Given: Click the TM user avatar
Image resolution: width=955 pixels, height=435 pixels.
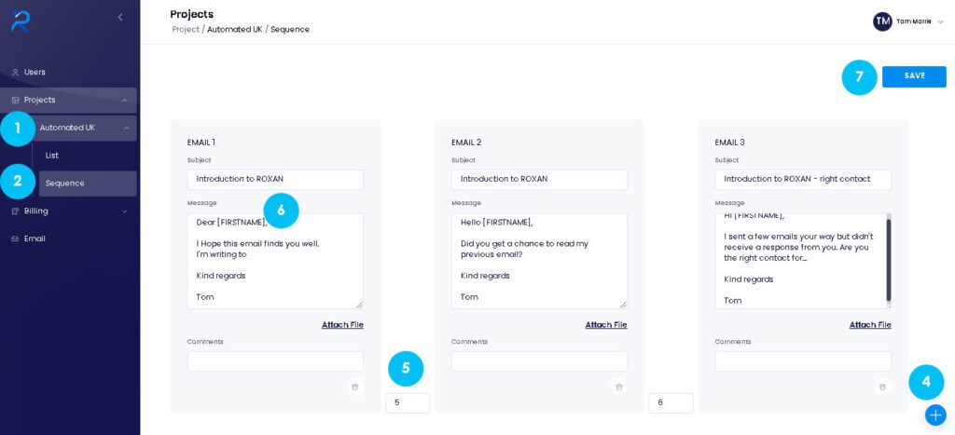Looking at the screenshot, I should [x=882, y=21].
